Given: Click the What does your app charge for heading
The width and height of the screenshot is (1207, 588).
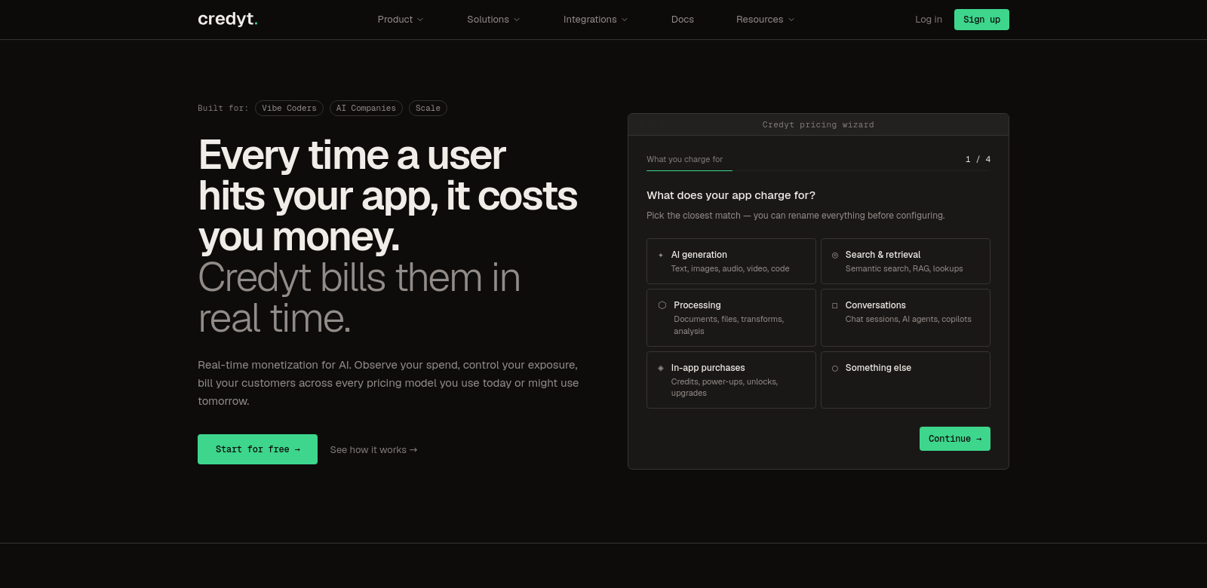Looking at the screenshot, I should click(x=731, y=195).
